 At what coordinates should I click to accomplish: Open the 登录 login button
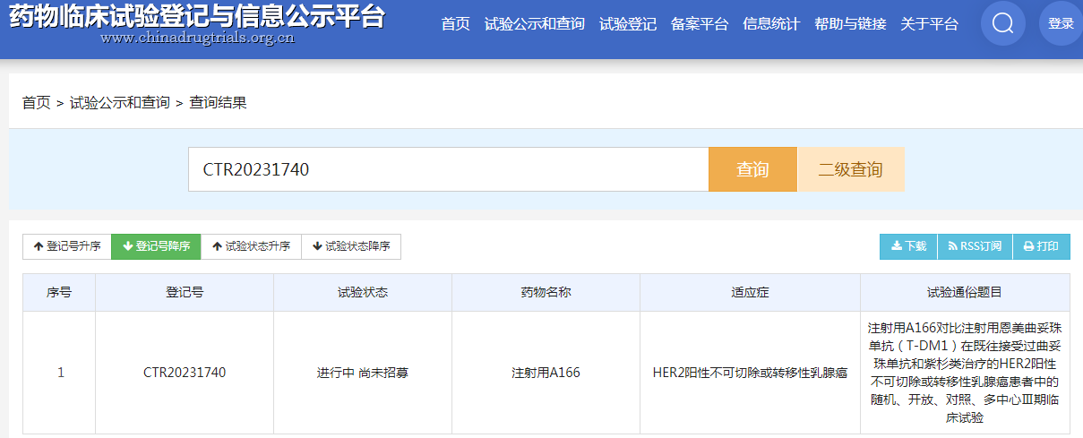[1061, 23]
